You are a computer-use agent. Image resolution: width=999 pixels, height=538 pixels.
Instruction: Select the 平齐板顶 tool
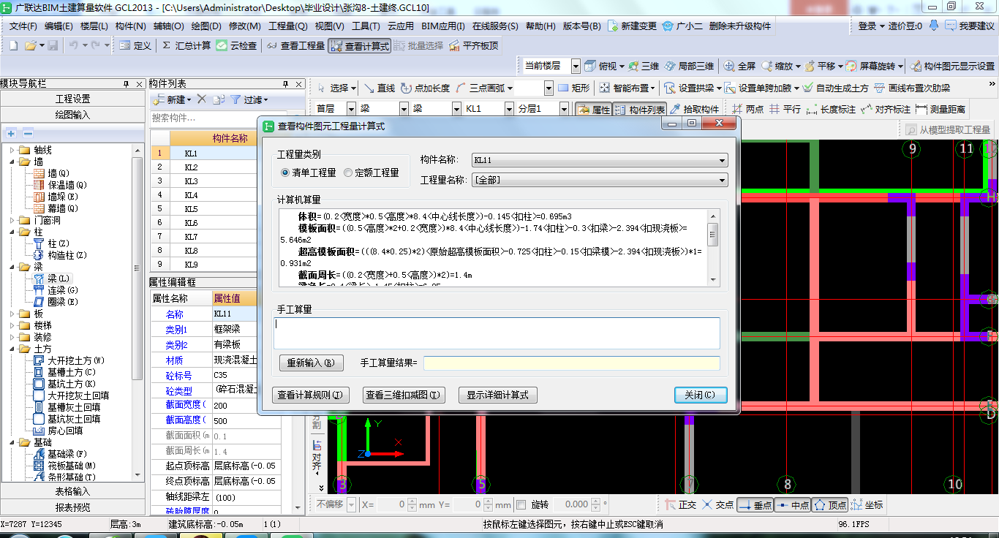click(454, 45)
